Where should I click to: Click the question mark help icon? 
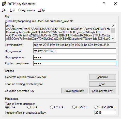pyautogui.click(x=104, y=4)
